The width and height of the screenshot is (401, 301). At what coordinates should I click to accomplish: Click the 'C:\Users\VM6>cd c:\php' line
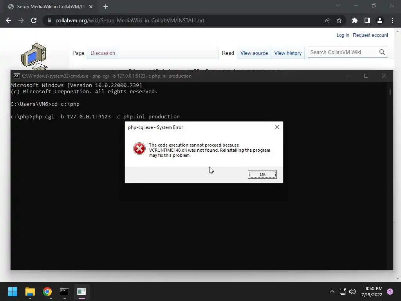point(45,104)
